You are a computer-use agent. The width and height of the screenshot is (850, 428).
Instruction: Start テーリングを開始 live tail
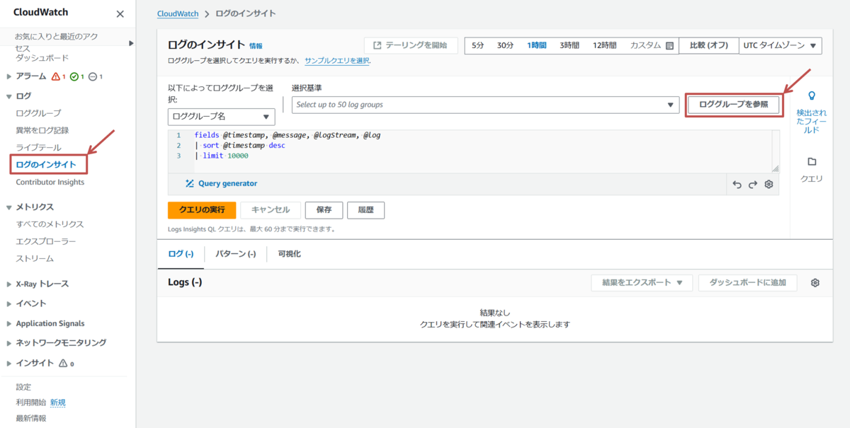click(x=411, y=45)
